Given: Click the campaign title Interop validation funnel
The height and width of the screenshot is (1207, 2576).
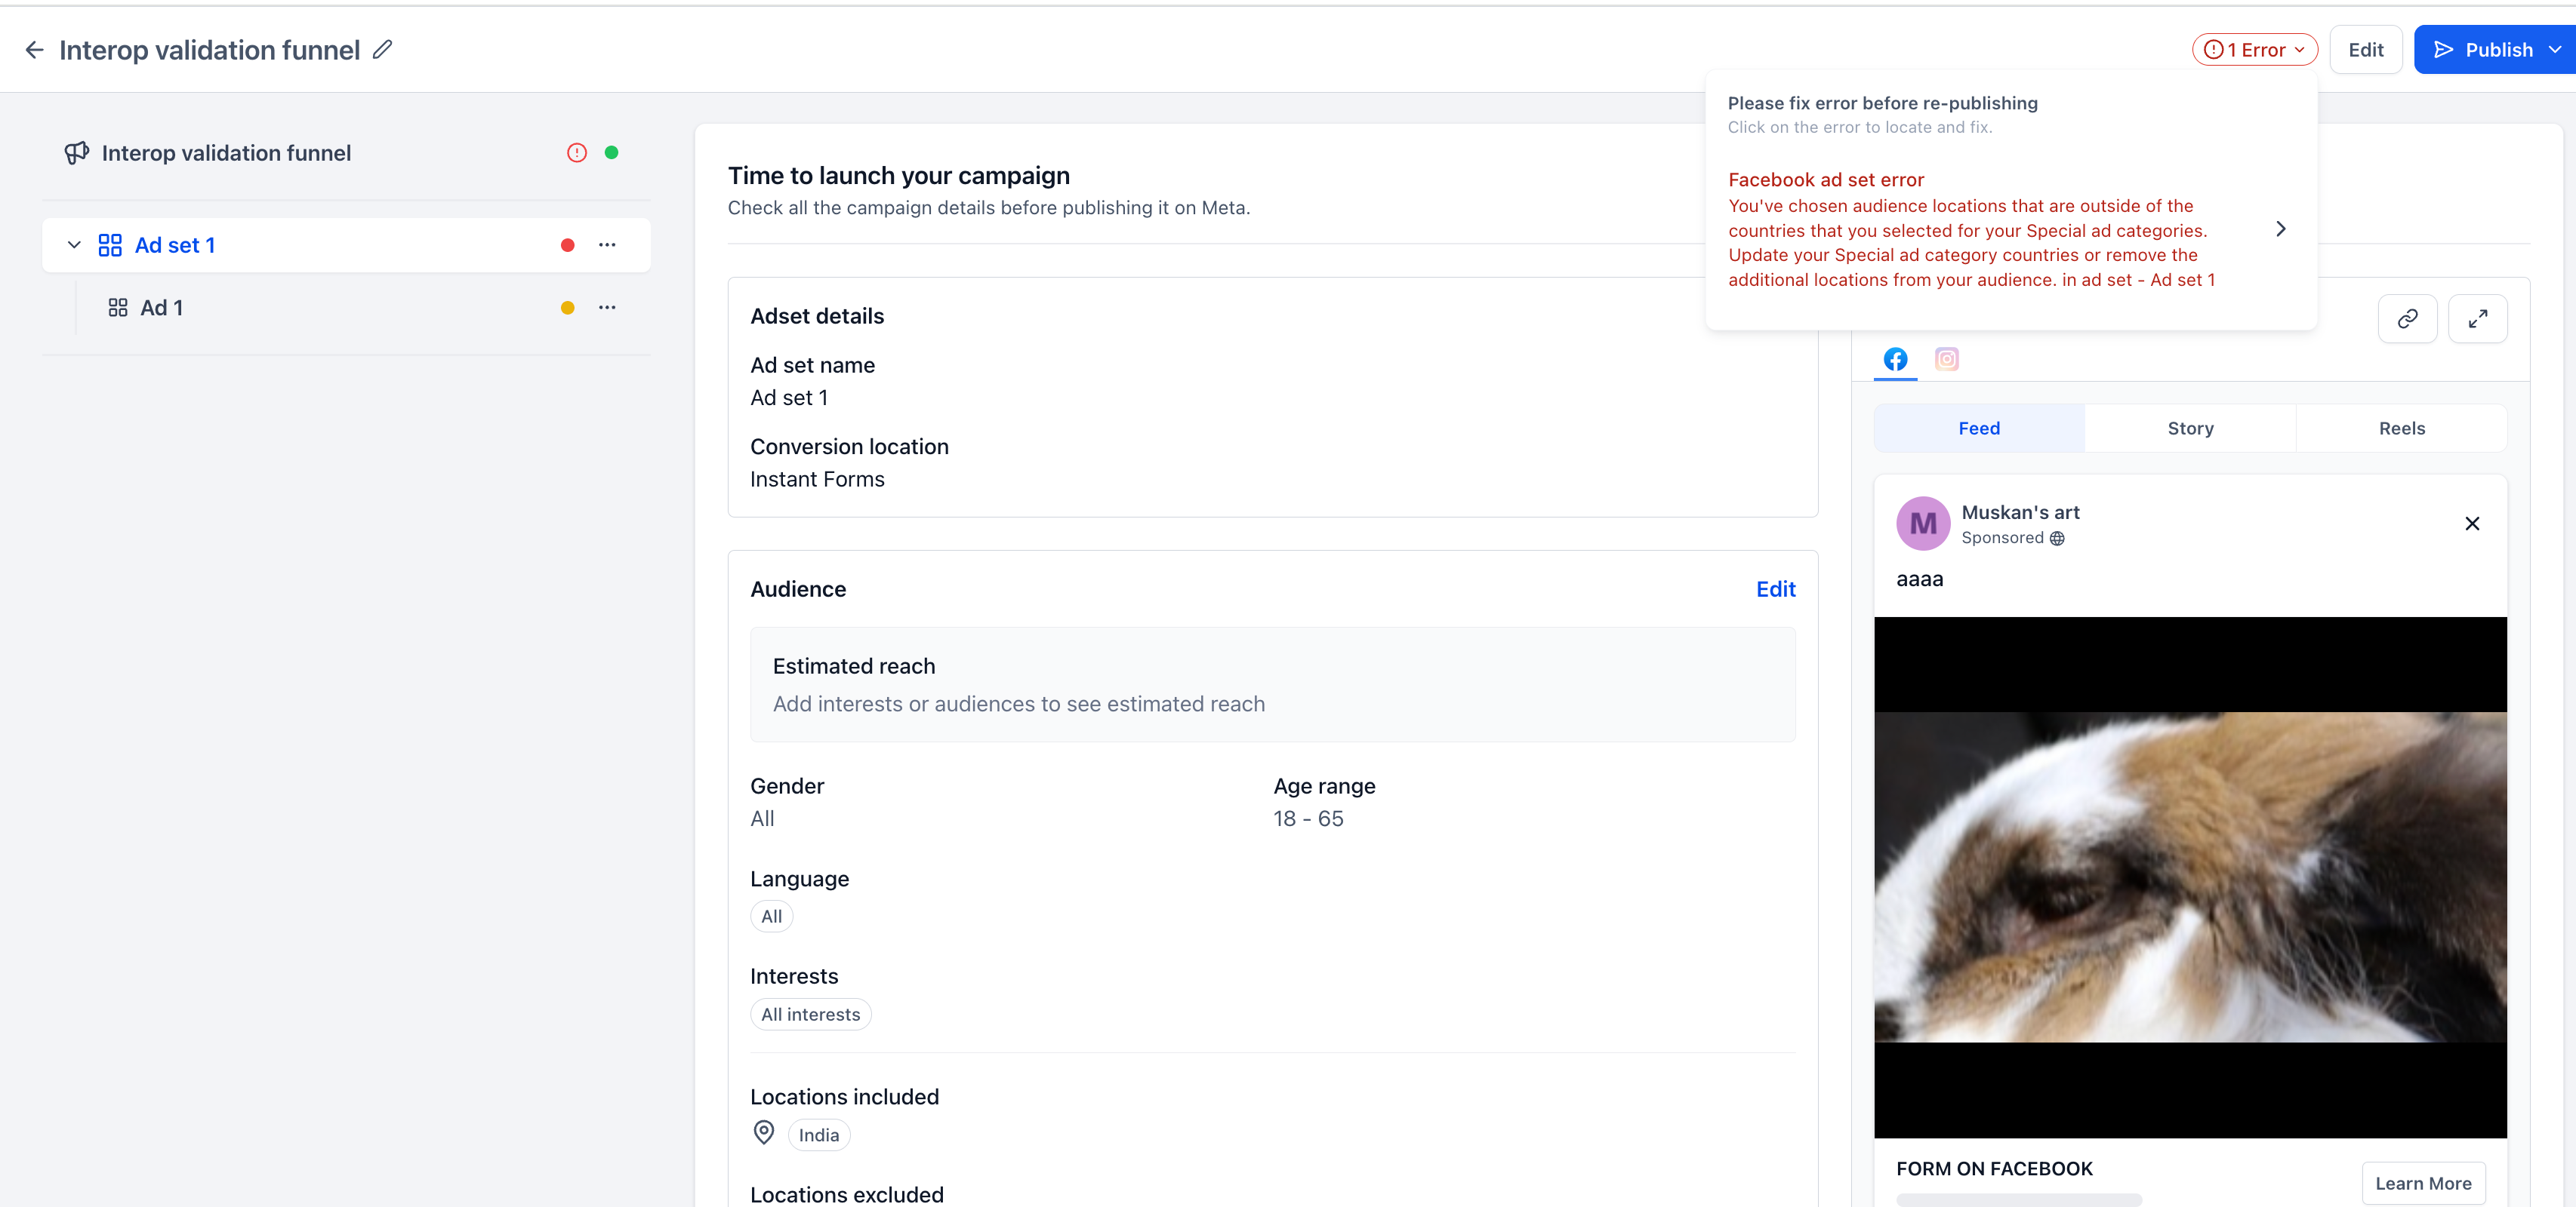Looking at the screenshot, I should (208, 50).
